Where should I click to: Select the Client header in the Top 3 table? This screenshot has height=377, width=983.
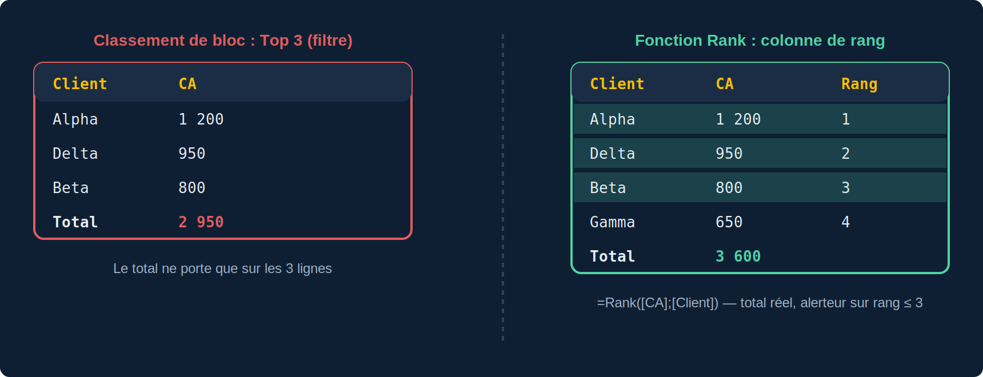pos(80,84)
